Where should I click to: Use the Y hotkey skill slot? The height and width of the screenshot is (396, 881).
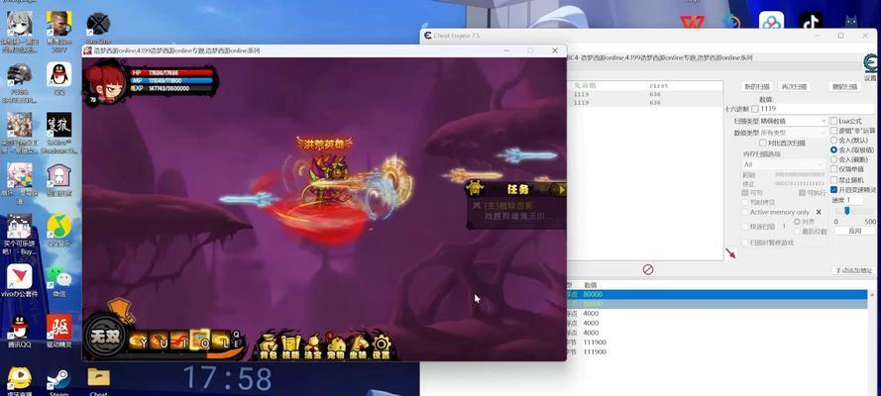(x=138, y=341)
